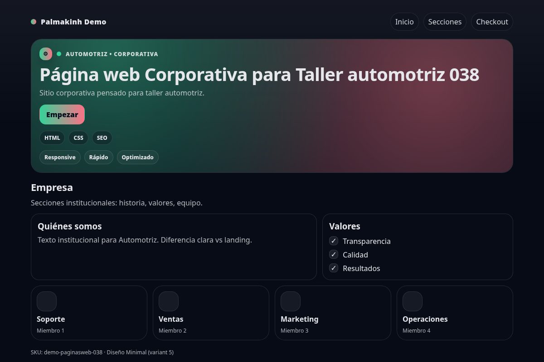Click the green status dot before AUTOMOTRIZ

pos(58,54)
